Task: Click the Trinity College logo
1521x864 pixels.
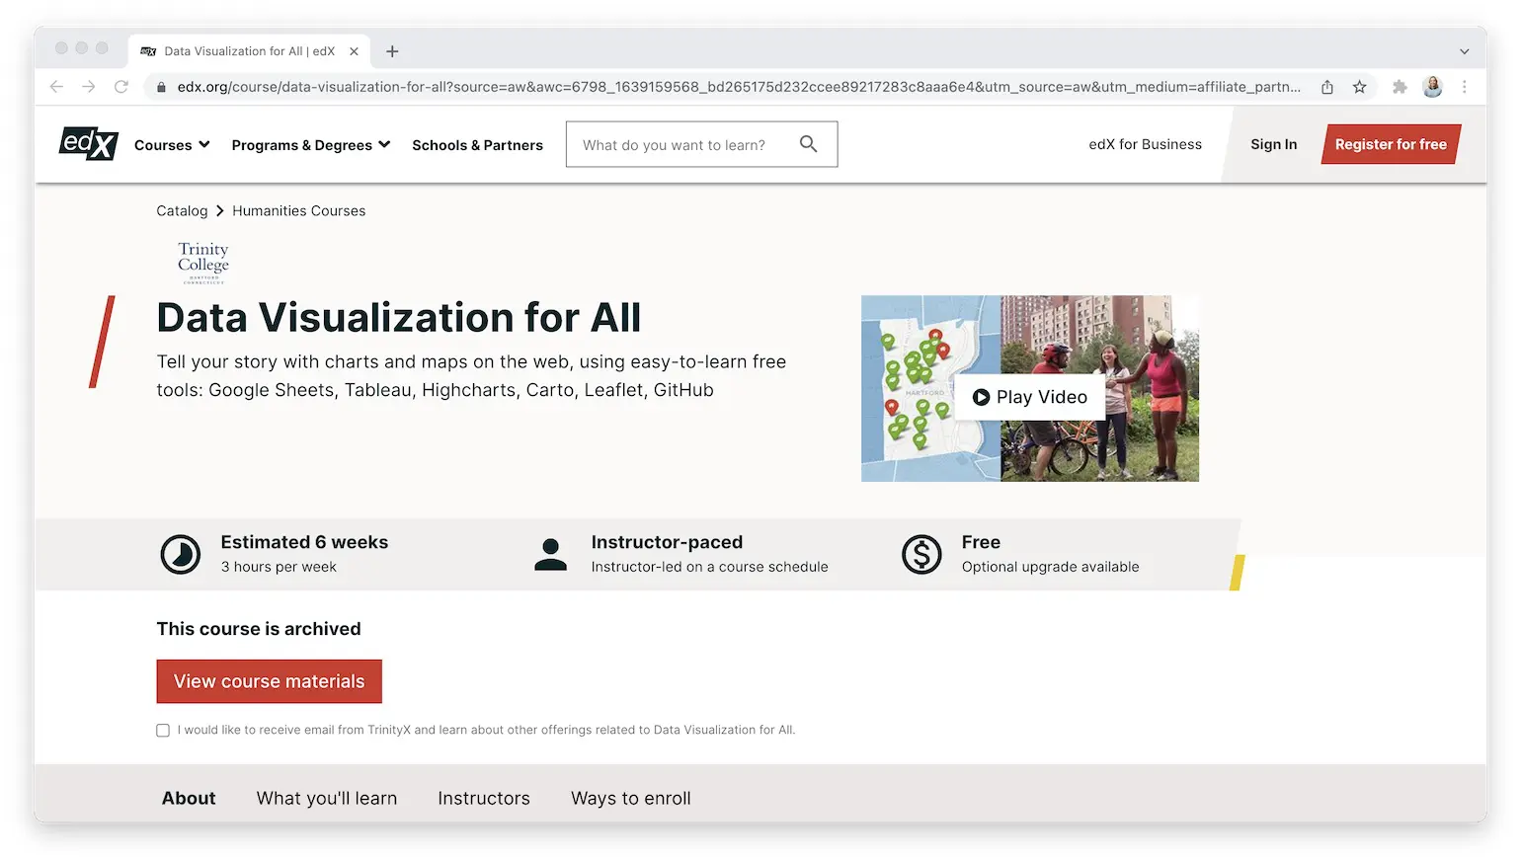Action: click(x=201, y=262)
